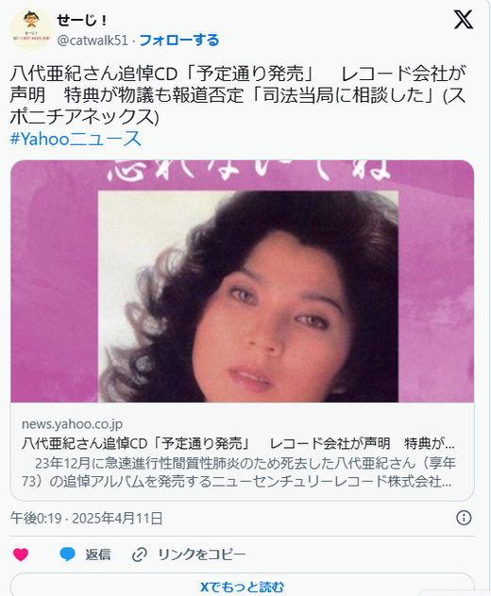Open the tweet info circle icon
The height and width of the screenshot is (596, 491).
click(x=464, y=518)
